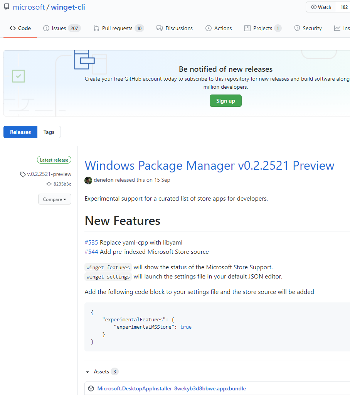Image resolution: width=350 pixels, height=395 pixels.
Task: Click the 15 Sep release date
Action: tap(162, 180)
